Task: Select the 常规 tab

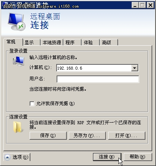Action: 13,42
